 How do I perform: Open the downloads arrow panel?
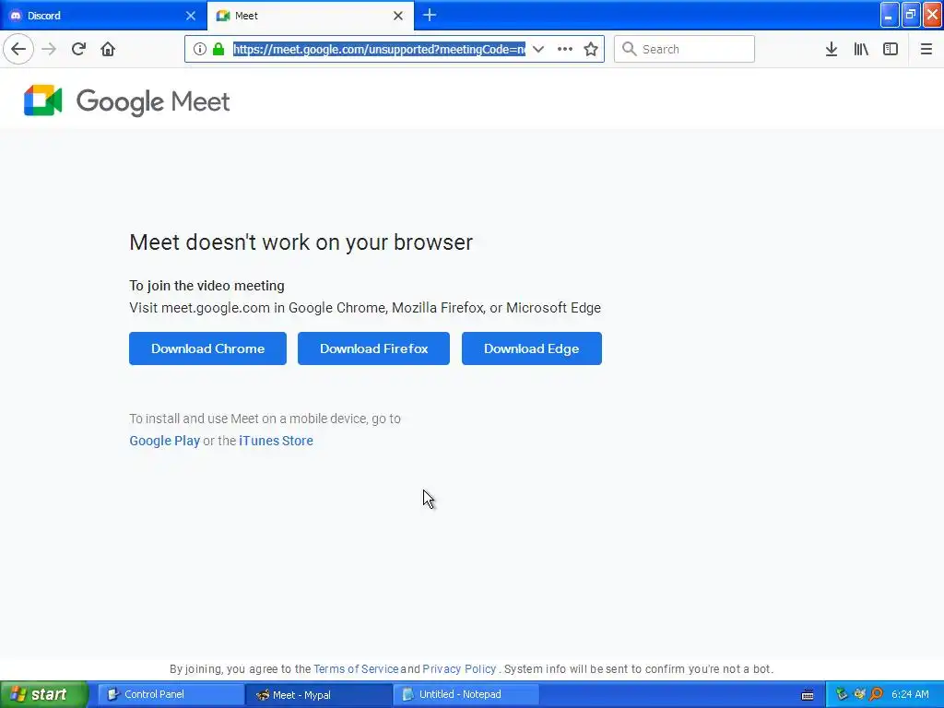click(x=832, y=49)
